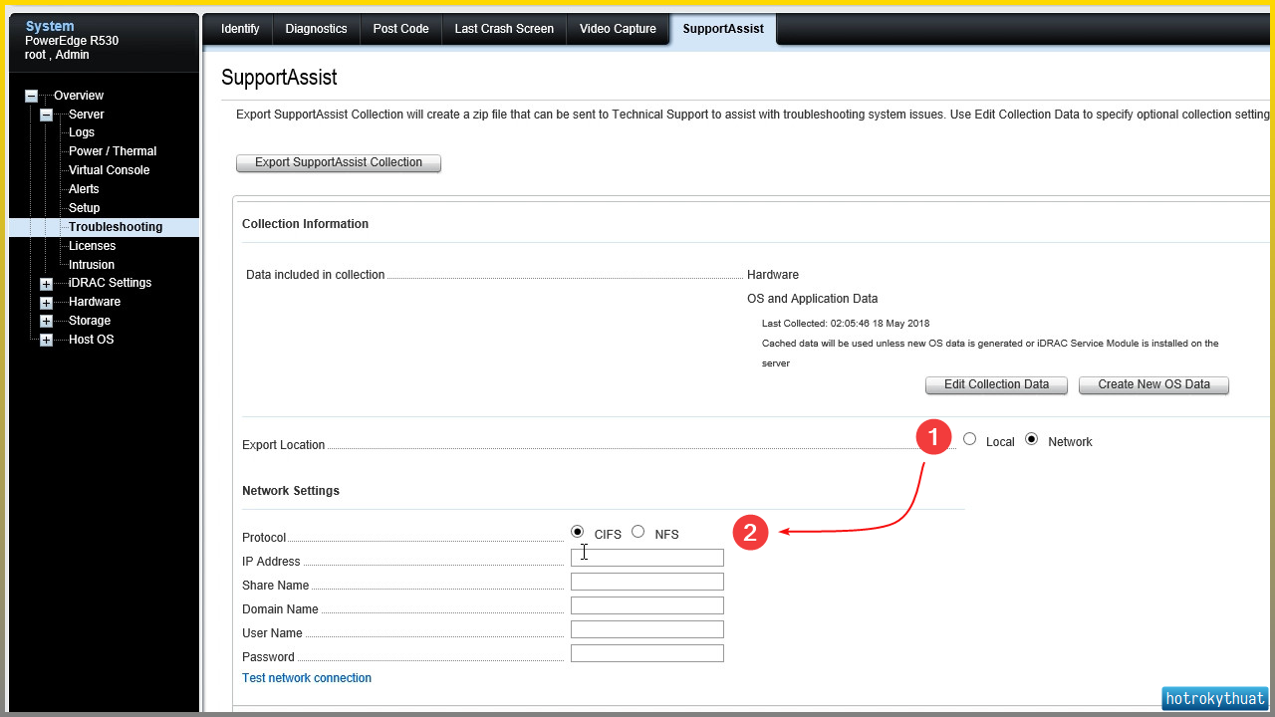Choose the CIFS protocol option
Image resolution: width=1275 pixels, height=717 pixels.
point(578,532)
